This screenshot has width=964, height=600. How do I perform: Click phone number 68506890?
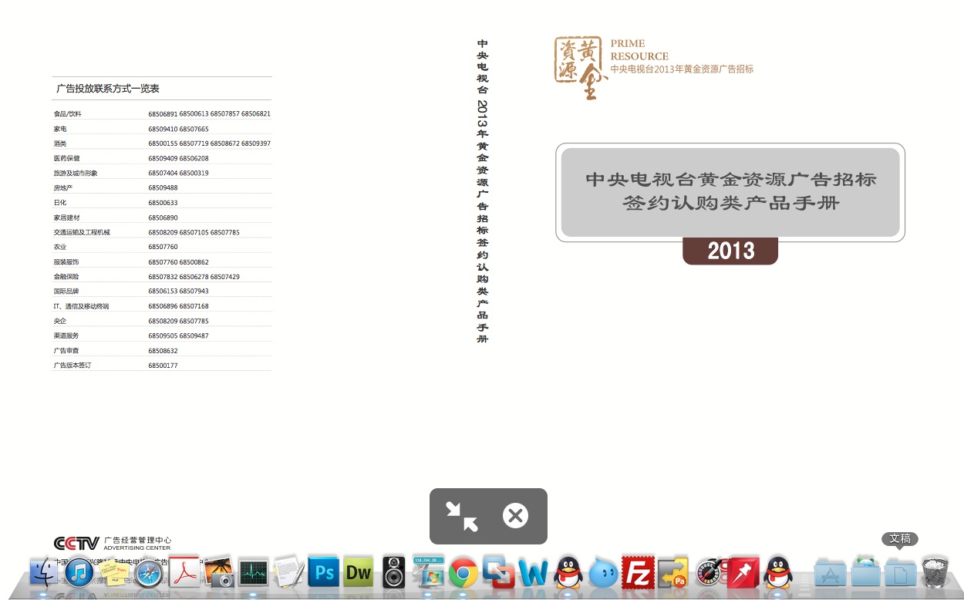coord(163,217)
